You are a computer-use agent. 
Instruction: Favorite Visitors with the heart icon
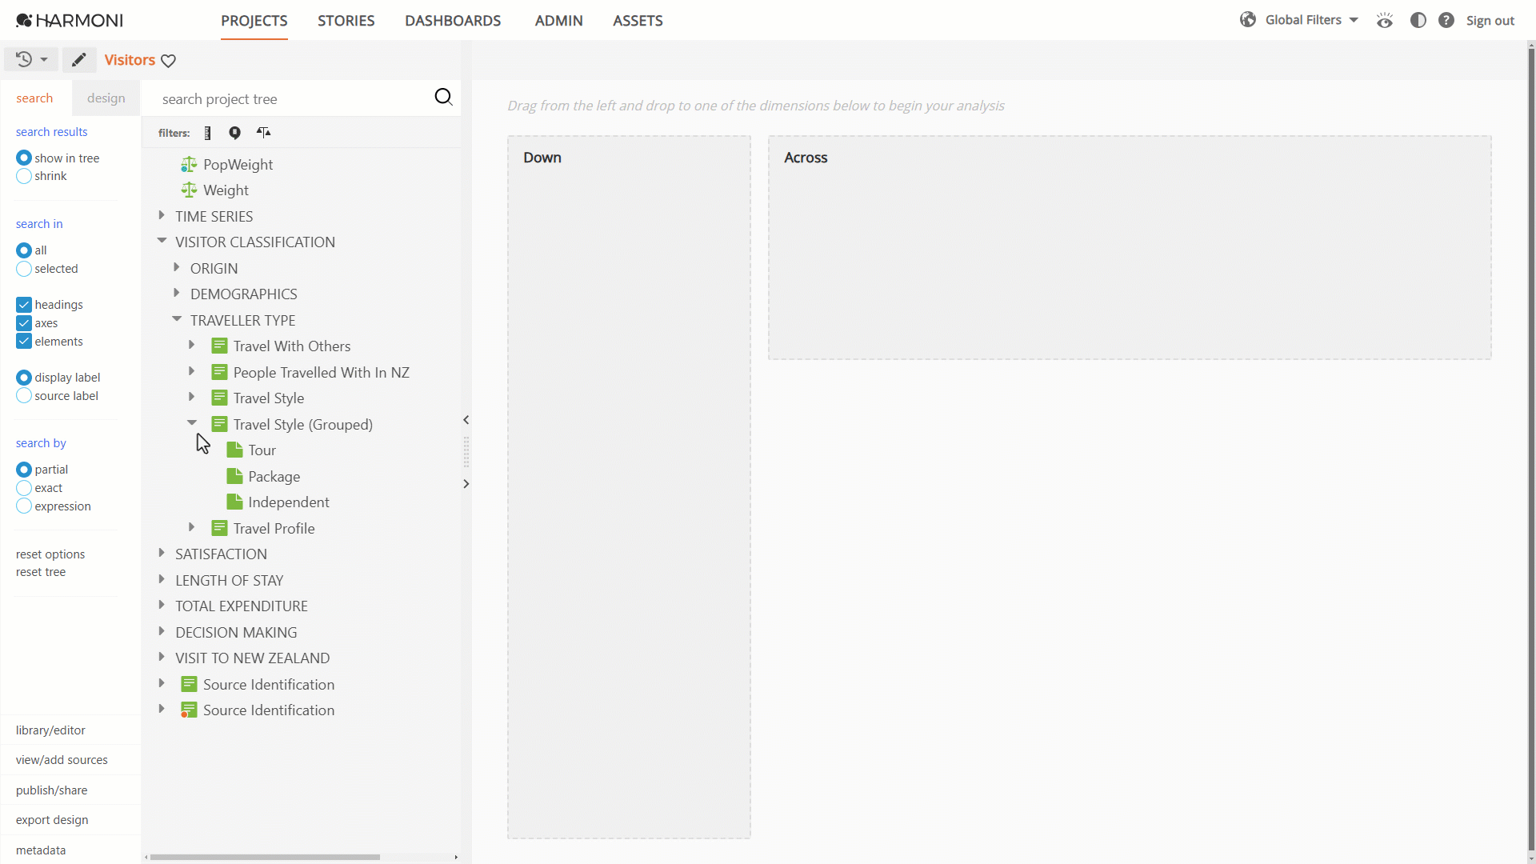click(168, 61)
